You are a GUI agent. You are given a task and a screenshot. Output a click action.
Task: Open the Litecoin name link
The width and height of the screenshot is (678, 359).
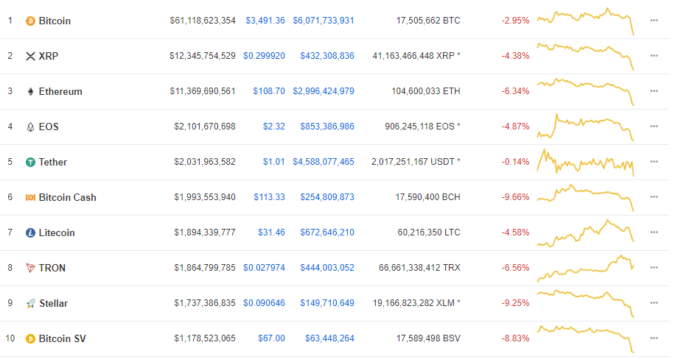coord(57,232)
